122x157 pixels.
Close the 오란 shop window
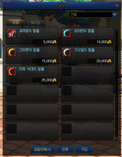pyautogui.click(x=117, y=5)
